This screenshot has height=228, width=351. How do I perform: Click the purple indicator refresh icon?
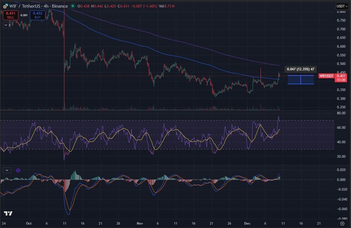pyautogui.click(x=18, y=170)
